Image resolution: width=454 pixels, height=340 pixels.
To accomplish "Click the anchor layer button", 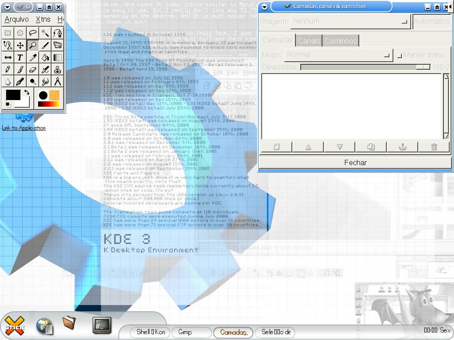I will pos(403,147).
